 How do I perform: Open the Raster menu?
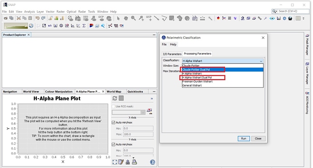tap(60, 12)
